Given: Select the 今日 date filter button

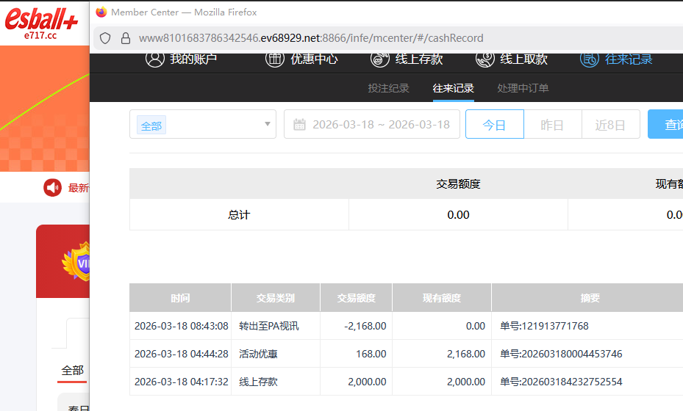Looking at the screenshot, I should (x=494, y=125).
